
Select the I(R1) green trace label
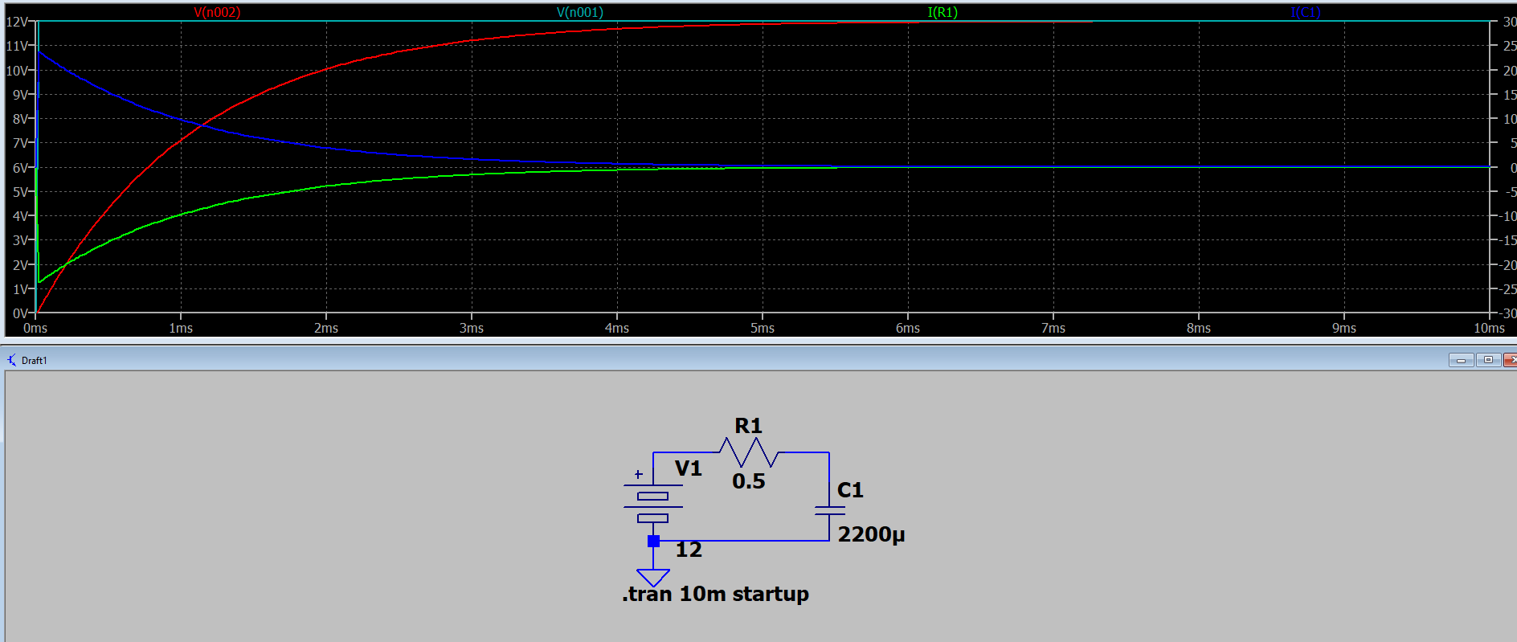pos(943,12)
